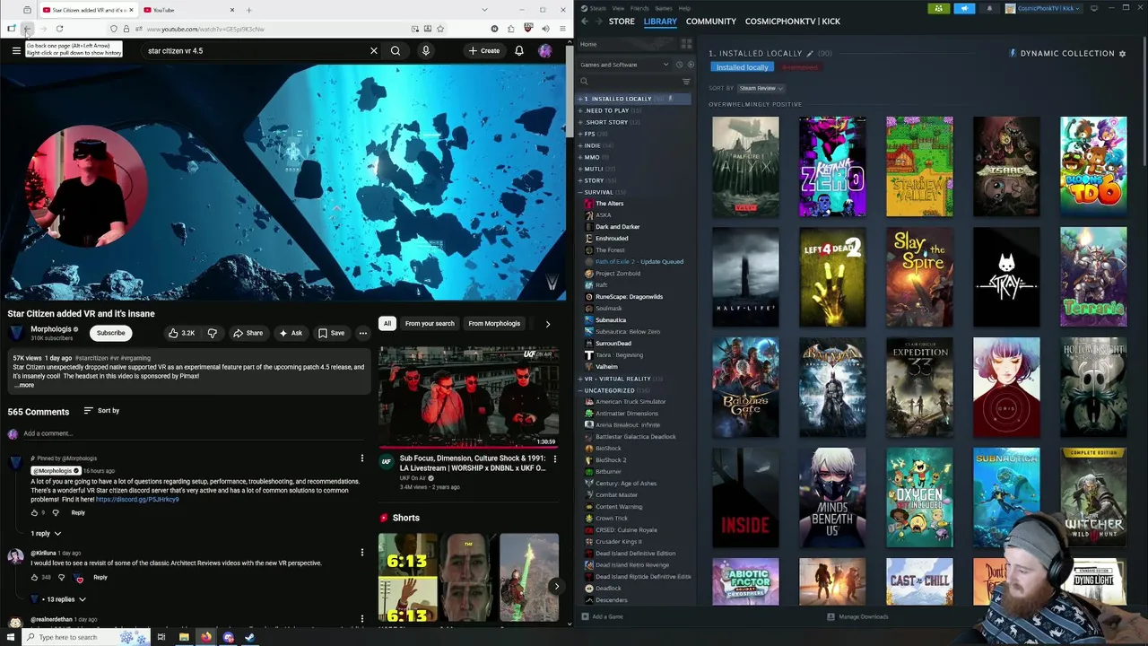
Task: Open Manage Downloads in Steam
Action: (857, 616)
